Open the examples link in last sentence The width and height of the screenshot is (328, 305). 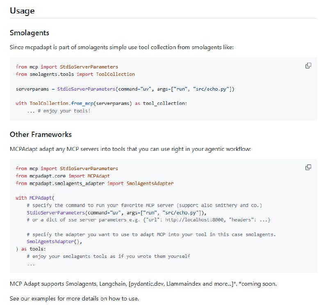point(45,298)
